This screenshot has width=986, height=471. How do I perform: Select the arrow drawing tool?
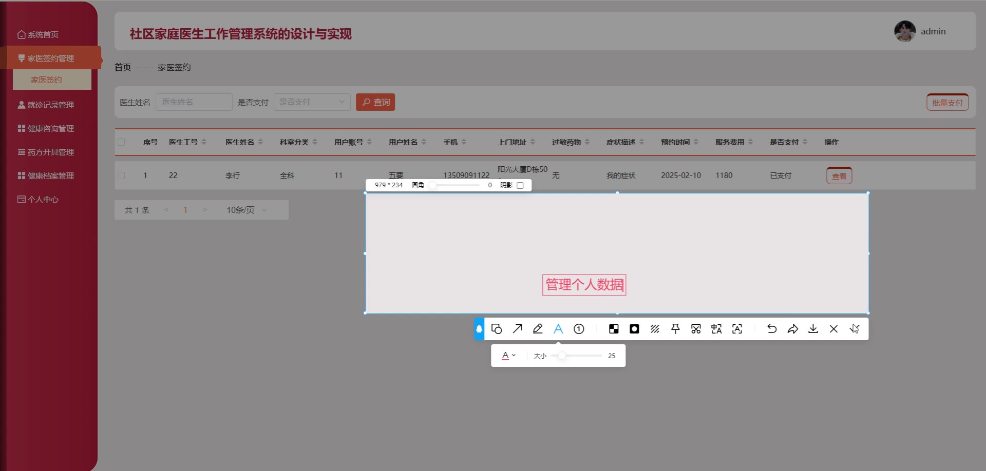(517, 329)
